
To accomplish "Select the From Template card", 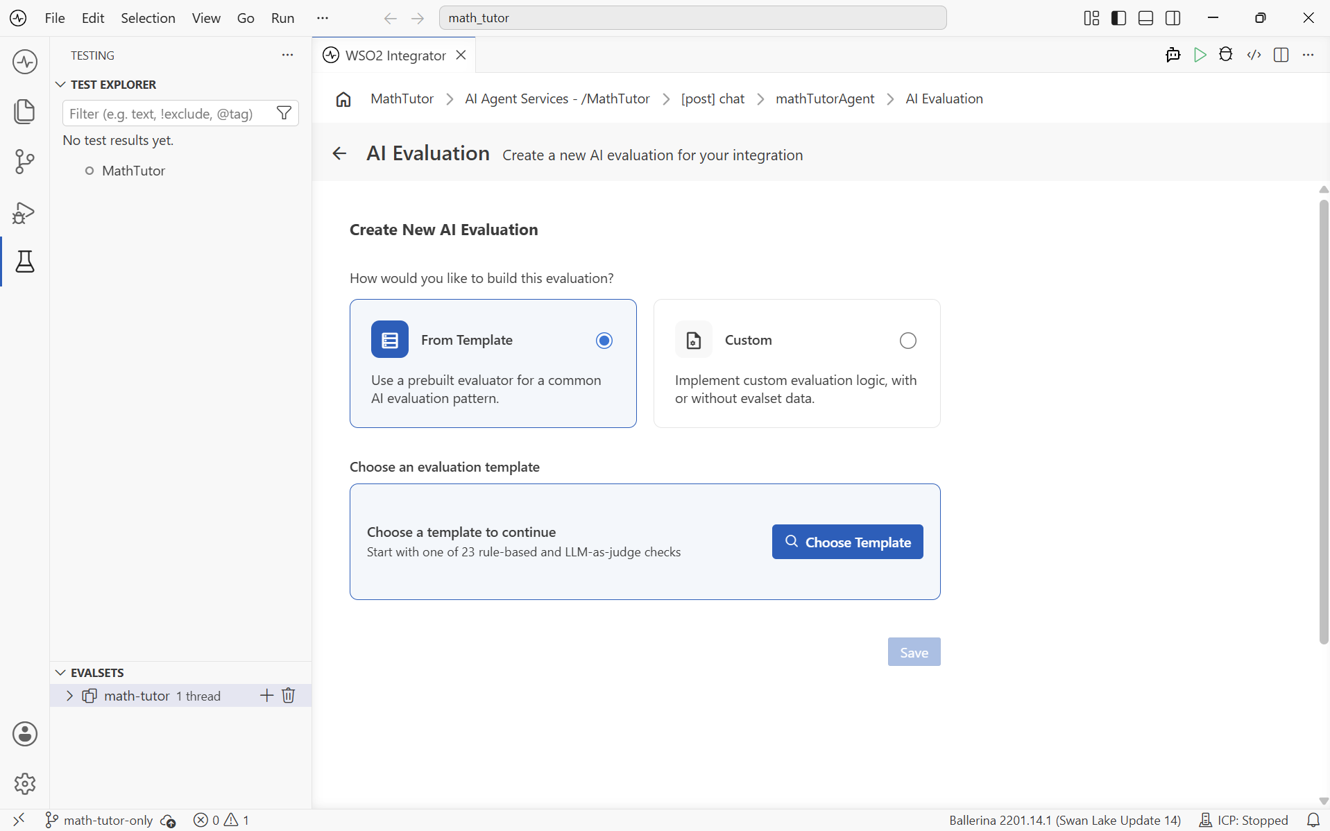I will coord(493,363).
